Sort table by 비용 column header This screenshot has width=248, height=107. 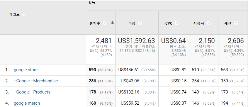pos(132,23)
